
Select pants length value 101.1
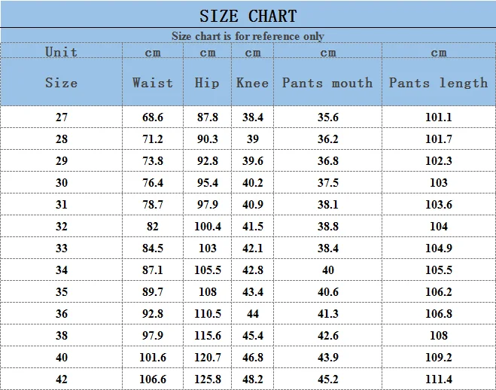click(x=438, y=117)
